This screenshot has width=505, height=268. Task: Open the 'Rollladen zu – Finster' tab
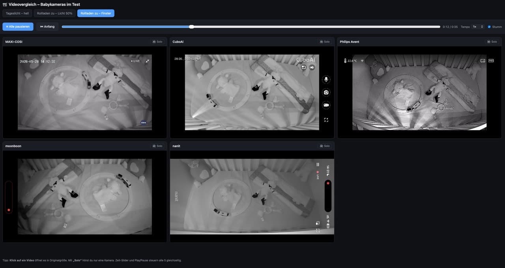tap(96, 13)
